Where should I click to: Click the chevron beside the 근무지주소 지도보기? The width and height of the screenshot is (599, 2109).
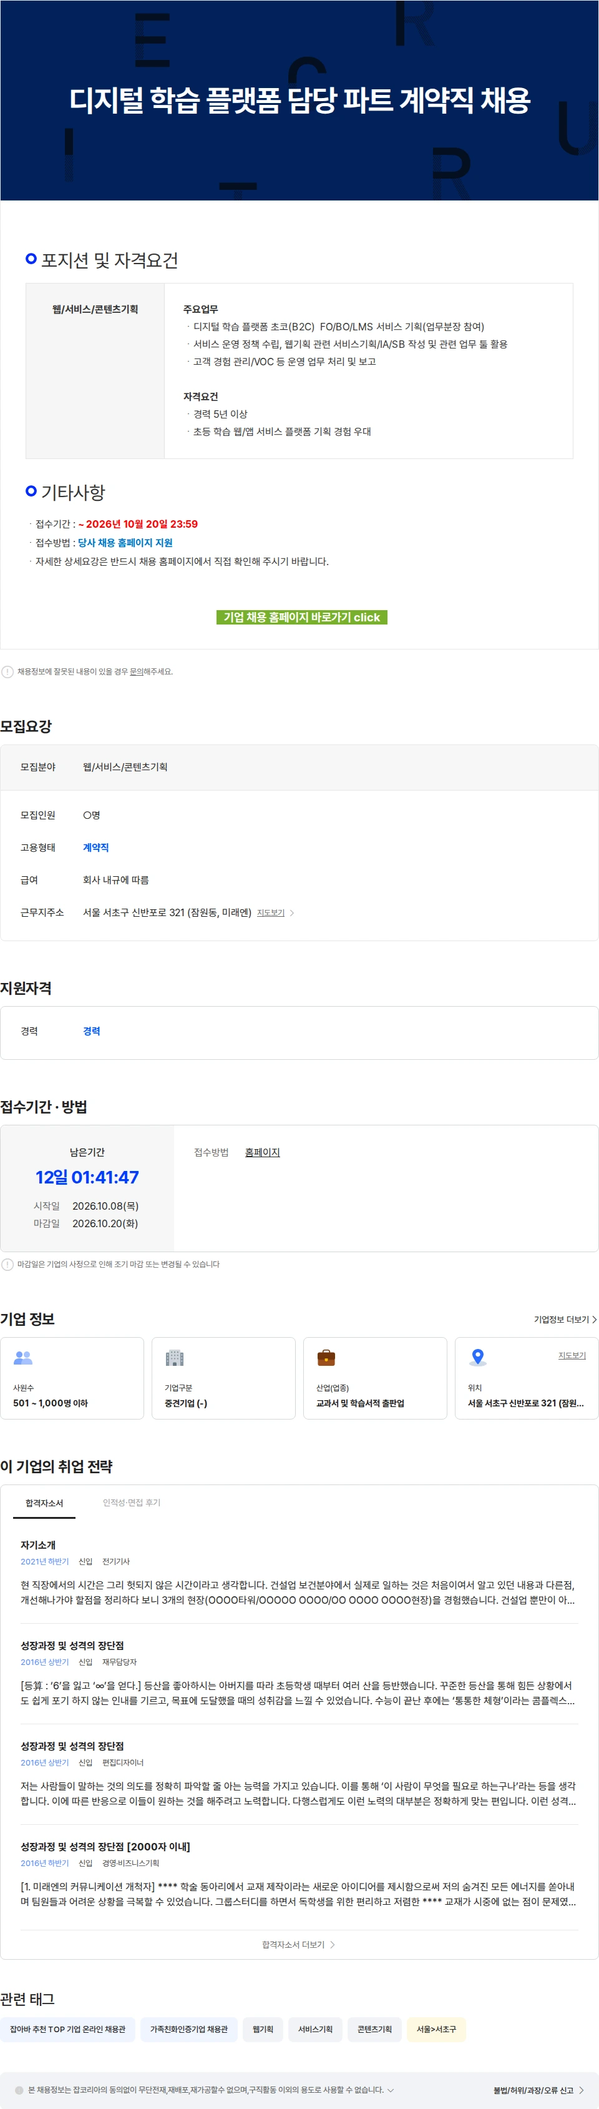[292, 912]
